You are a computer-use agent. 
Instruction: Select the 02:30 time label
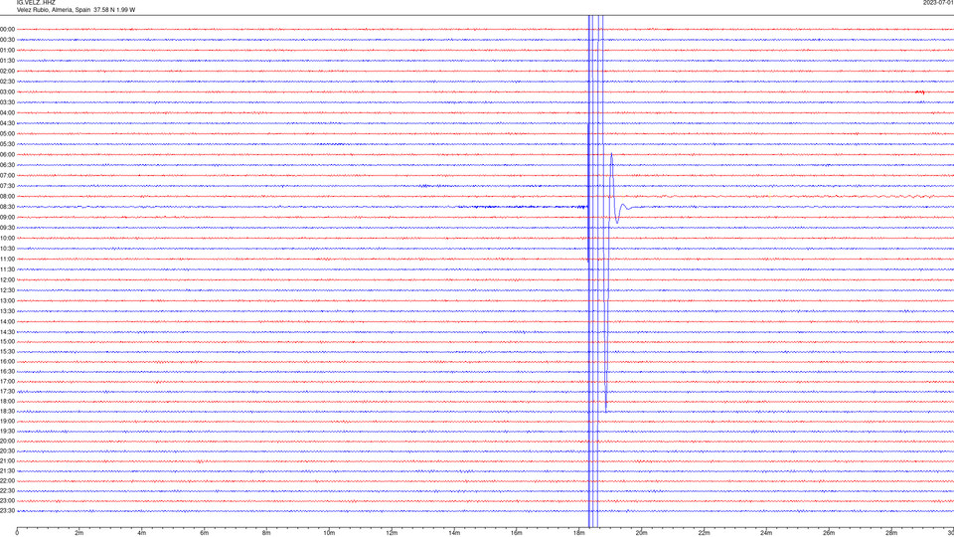[x=7, y=82]
